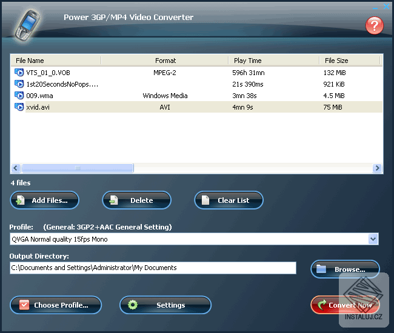Click the MPEG-2 format cell
The image size is (394, 333).
point(165,73)
